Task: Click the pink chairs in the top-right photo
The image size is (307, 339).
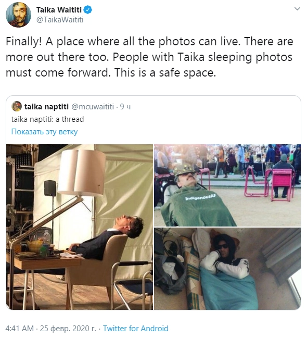Action: click(x=270, y=183)
